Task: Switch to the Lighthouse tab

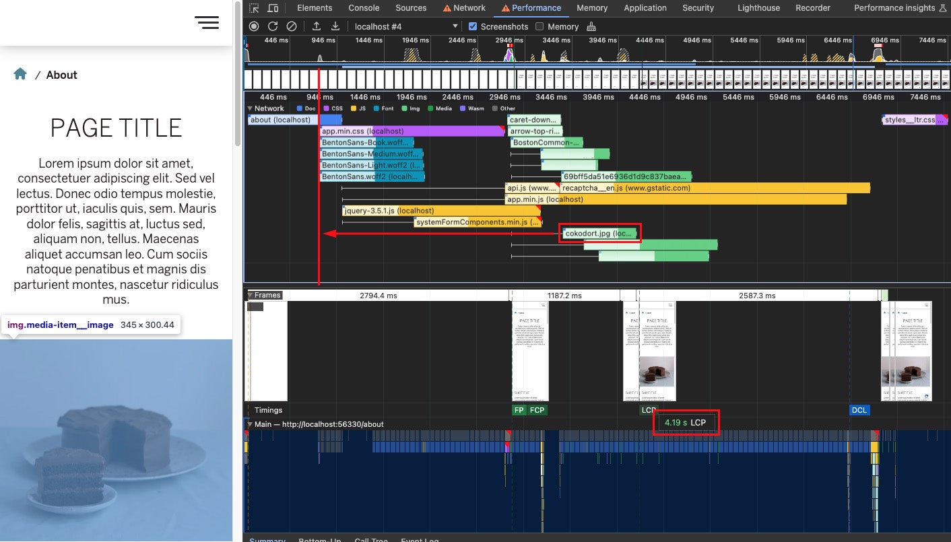Action: 758,8
